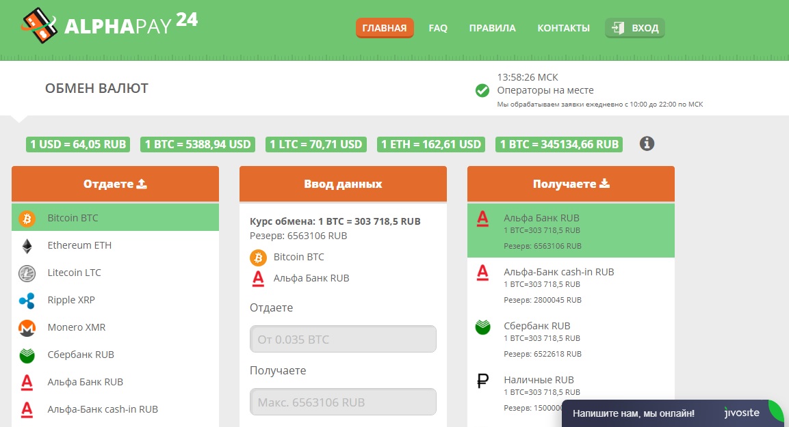
Task: Click the Ripple XRP icon
Action: point(27,301)
